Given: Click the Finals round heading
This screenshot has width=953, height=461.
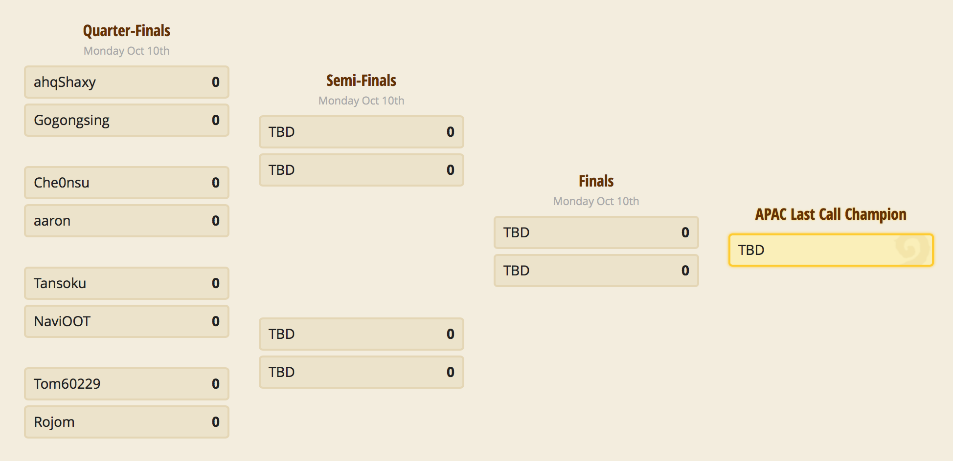Looking at the screenshot, I should click(596, 181).
